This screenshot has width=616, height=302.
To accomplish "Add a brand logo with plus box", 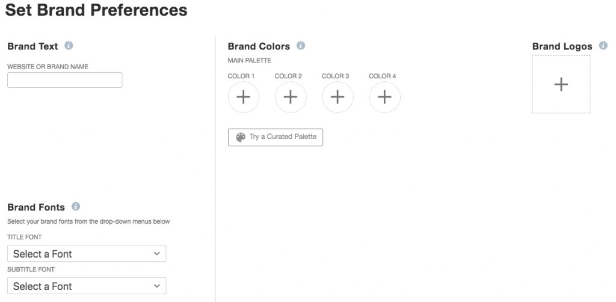I will pos(561,84).
